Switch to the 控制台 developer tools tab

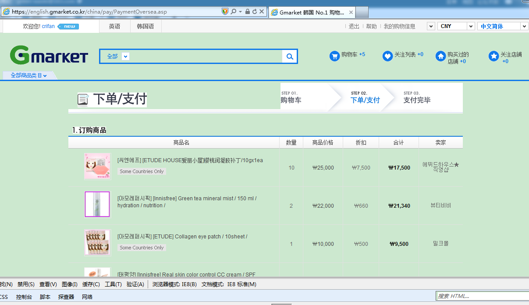click(x=24, y=297)
